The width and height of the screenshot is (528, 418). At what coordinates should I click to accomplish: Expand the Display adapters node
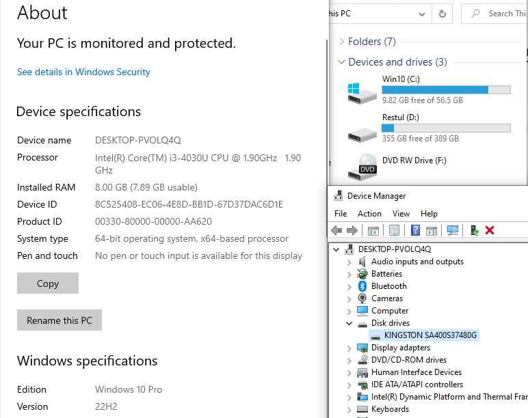click(x=349, y=348)
